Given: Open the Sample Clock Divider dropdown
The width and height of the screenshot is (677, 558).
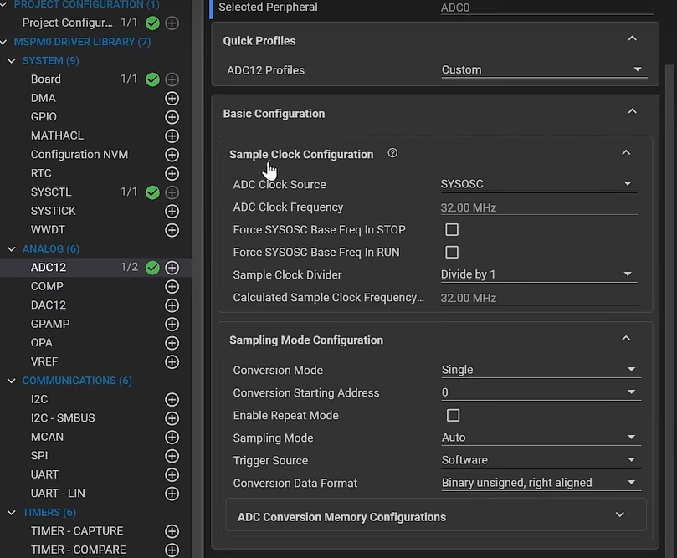Looking at the screenshot, I should pyautogui.click(x=539, y=274).
